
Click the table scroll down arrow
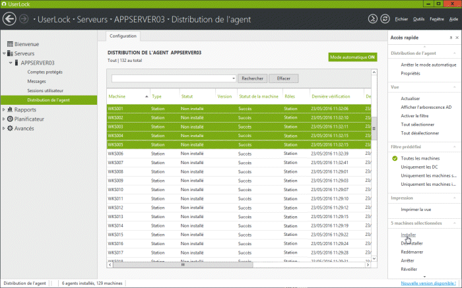pos(374,258)
